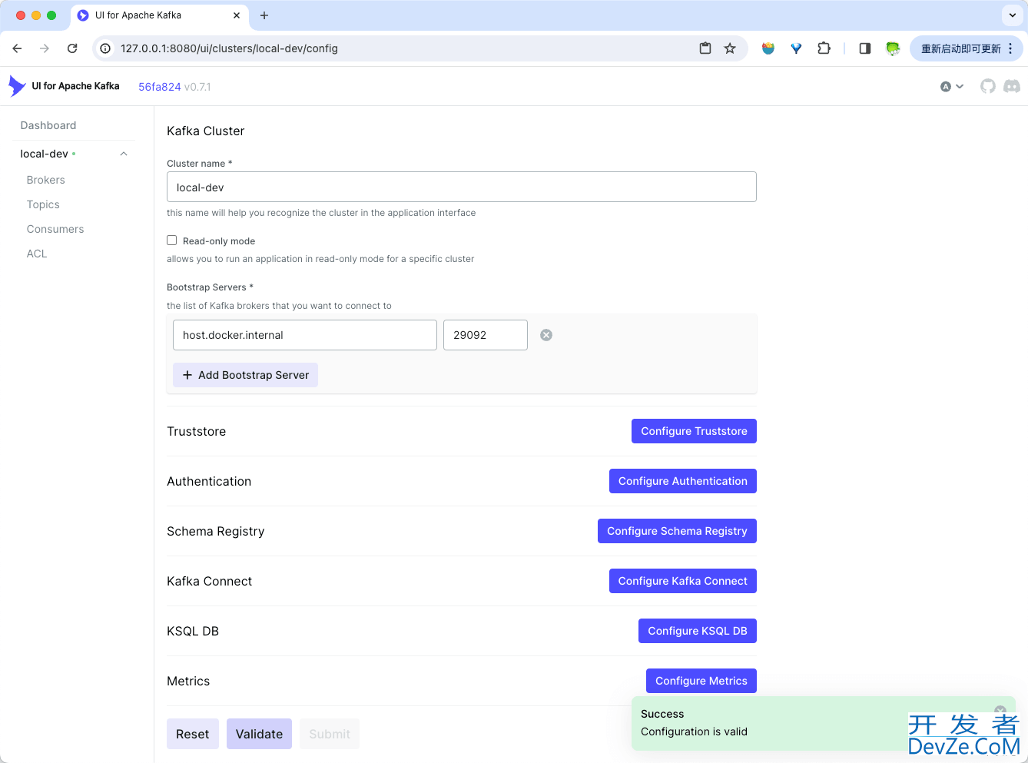Open the 56fa824 commit link
The height and width of the screenshot is (763, 1028).
pyautogui.click(x=160, y=87)
